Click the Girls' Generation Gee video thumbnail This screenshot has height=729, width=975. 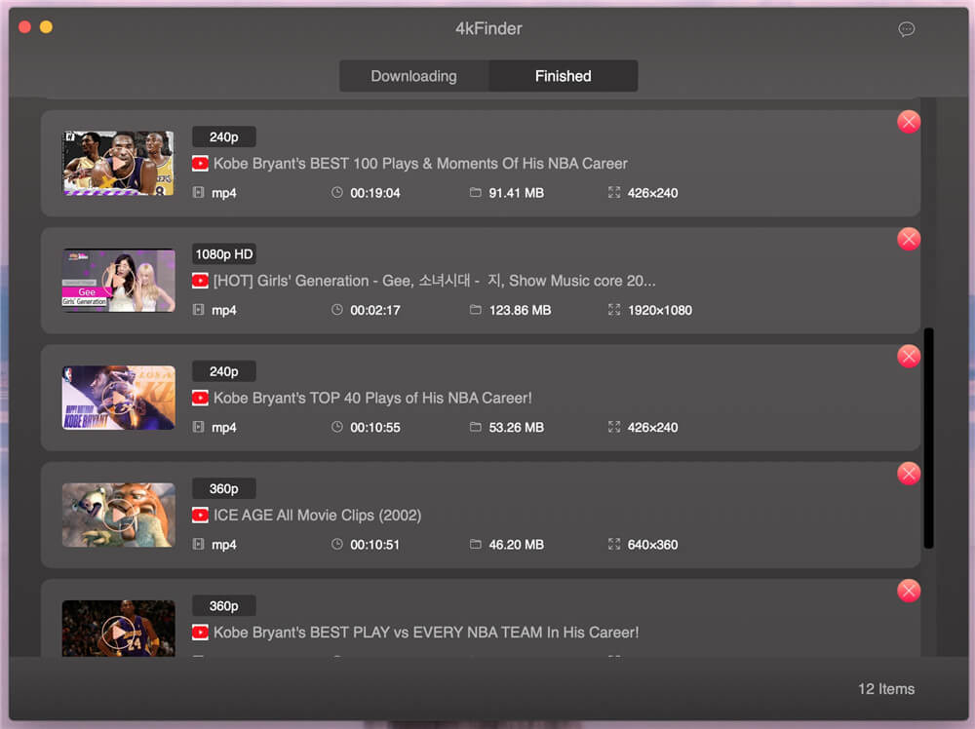pyautogui.click(x=118, y=280)
